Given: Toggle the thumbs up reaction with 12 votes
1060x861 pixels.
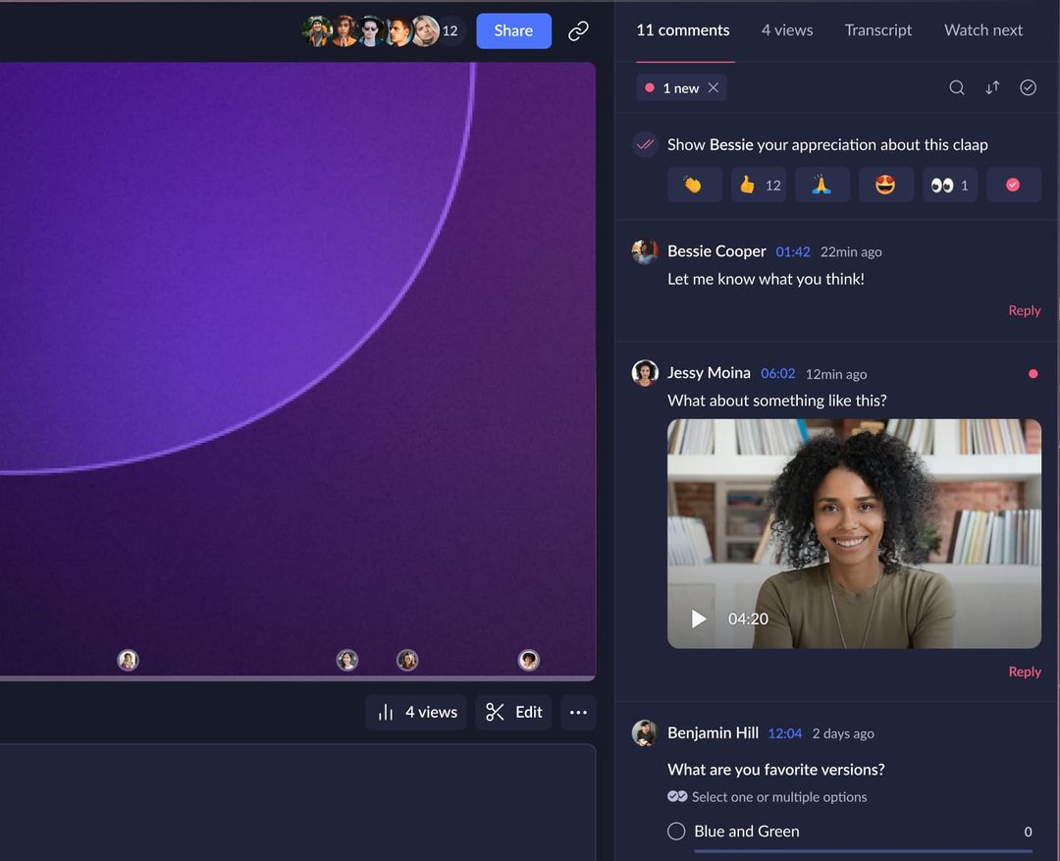Looking at the screenshot, I should [x=758, y=185].
